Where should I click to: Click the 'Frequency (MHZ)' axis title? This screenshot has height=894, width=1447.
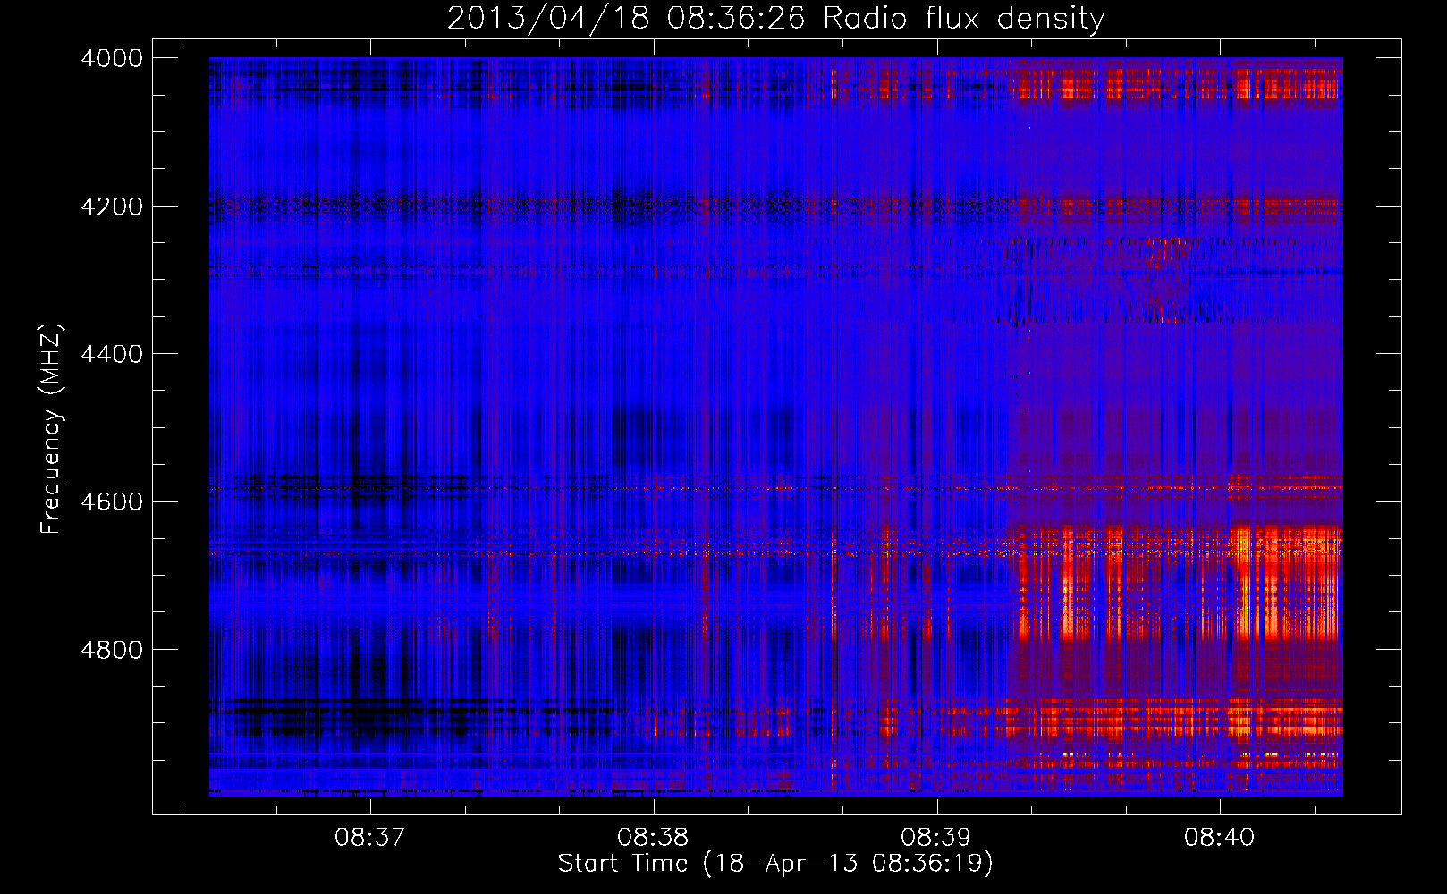[x=52, y=429]
